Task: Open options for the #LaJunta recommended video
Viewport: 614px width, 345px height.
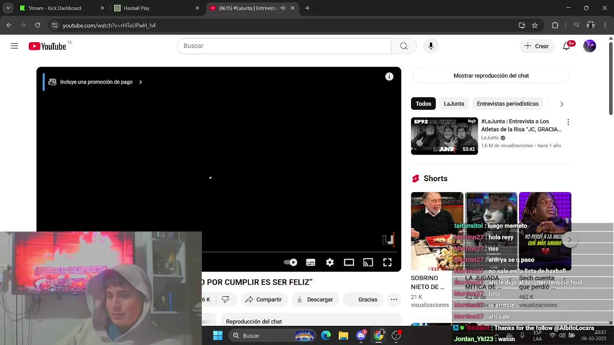Action: click(x=568, y=122)
